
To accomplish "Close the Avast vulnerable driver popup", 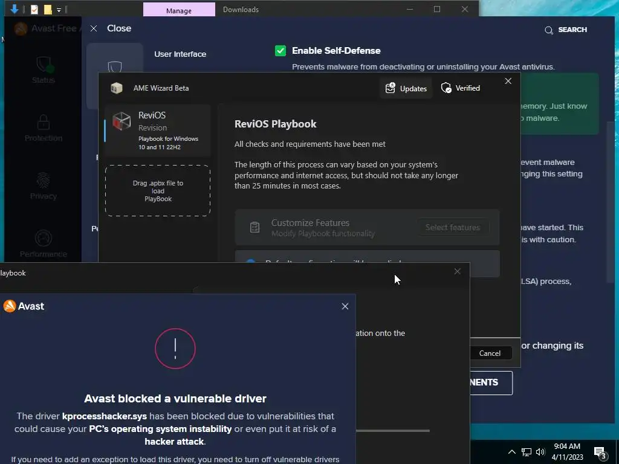I will coord(345,306).
